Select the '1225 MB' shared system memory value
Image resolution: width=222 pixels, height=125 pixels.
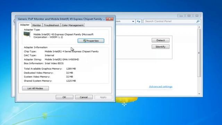point(71,81)
